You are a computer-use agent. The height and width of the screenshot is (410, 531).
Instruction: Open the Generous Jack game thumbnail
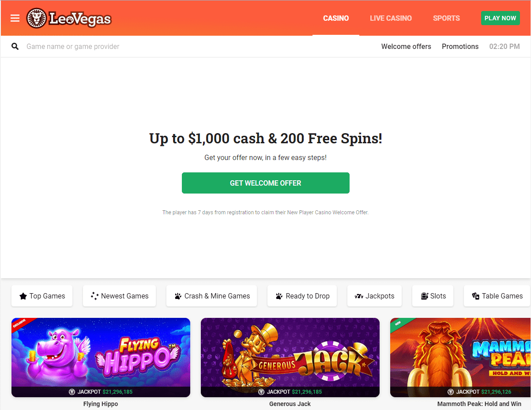290,358
